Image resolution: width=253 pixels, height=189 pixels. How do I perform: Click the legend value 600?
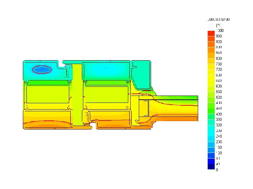(219, 86)
